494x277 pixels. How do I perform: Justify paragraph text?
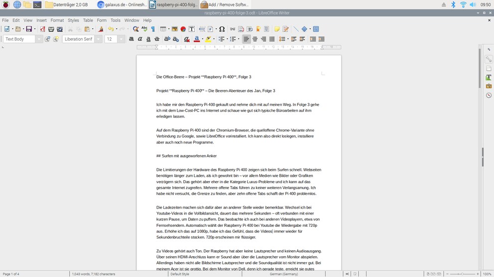(x=272, y=39)
